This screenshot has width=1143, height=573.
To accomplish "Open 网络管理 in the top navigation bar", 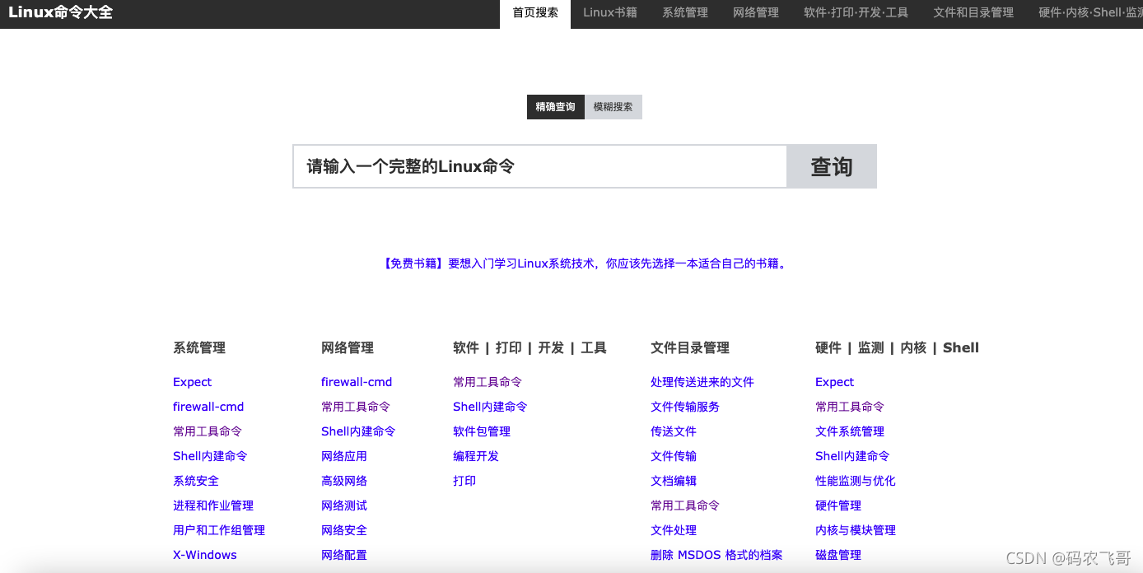I will [756, 13].
